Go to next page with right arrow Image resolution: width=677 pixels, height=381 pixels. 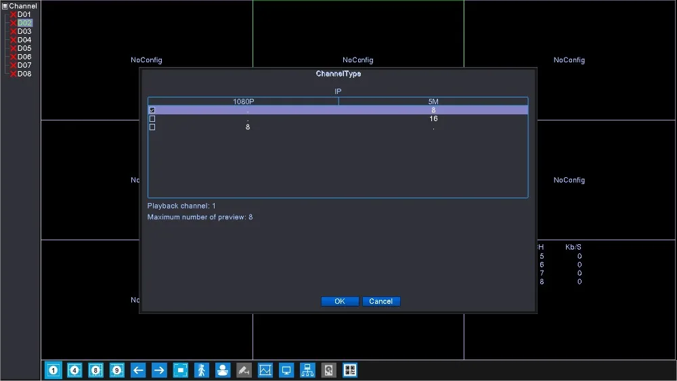coord(159,370)
